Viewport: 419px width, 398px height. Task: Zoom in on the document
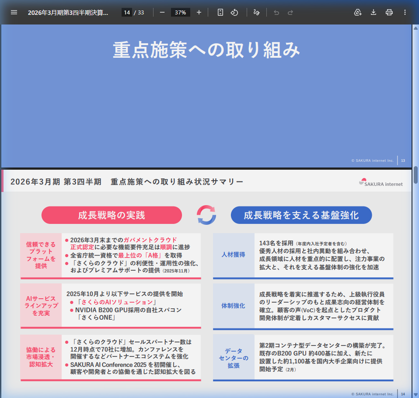click(x=199, y=12)
